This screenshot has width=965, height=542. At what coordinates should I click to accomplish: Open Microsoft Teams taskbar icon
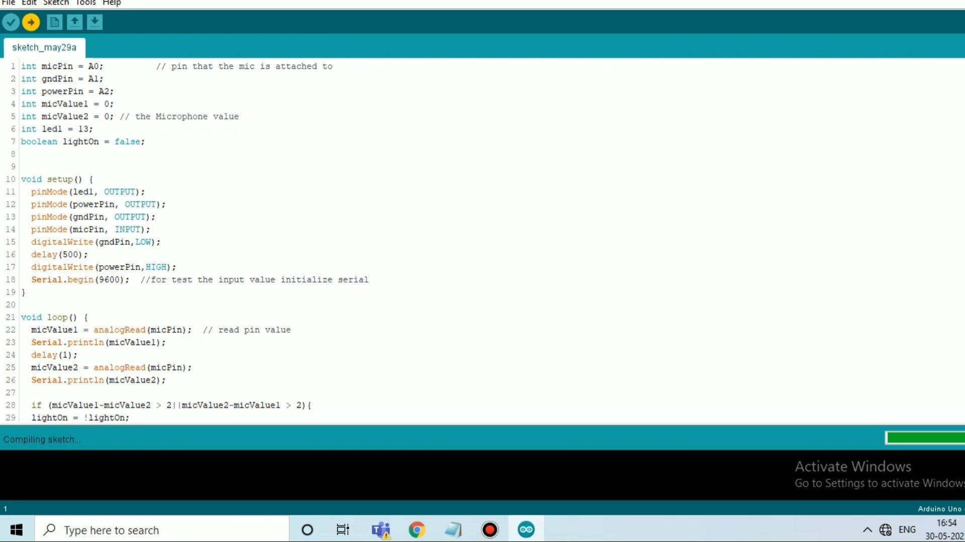pos(380,529)
